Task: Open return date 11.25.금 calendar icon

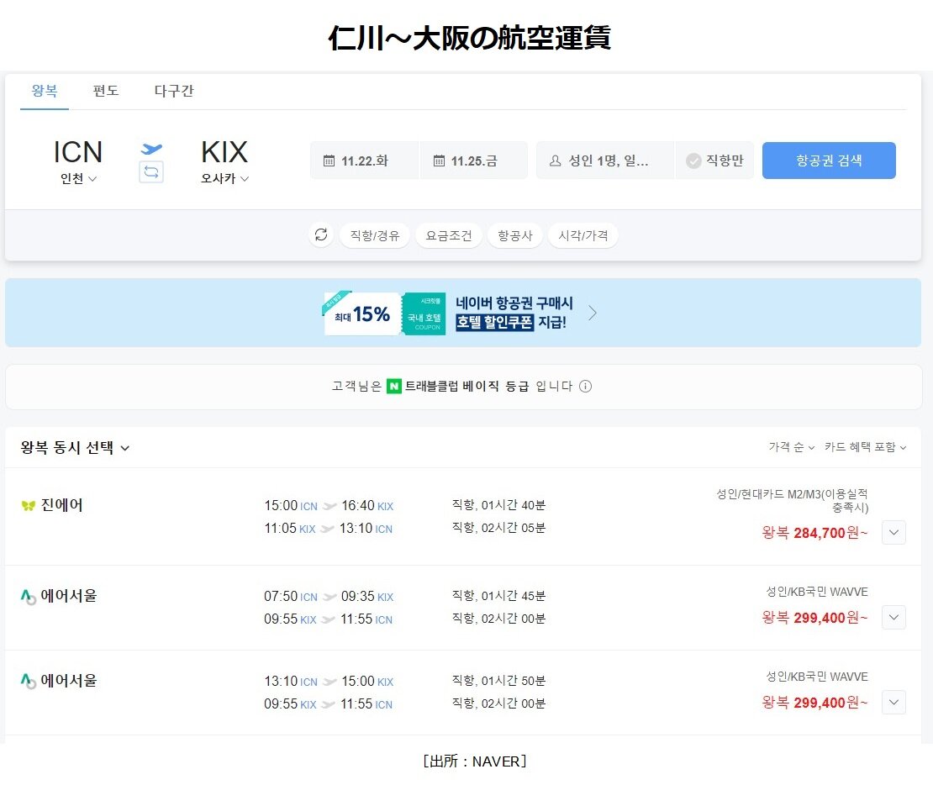Action: pyautogui.click(x=439, y=161)
